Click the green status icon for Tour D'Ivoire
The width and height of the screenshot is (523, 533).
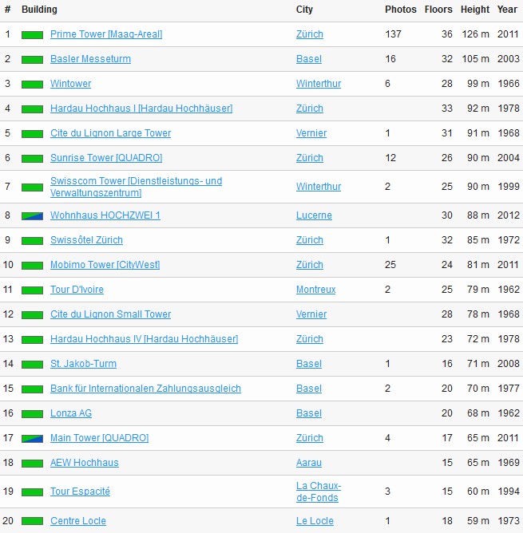point(32,290)
